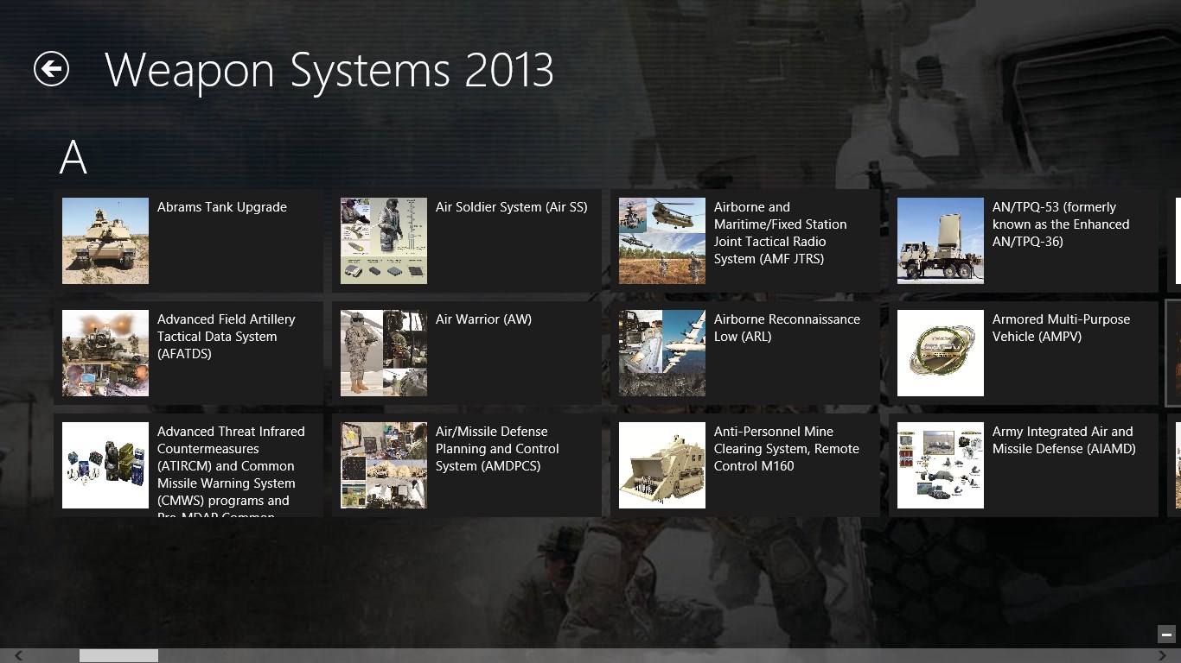Open the Abrams Tank Upgrade entry
This screenshot has width=1181, height=663.
189,240
